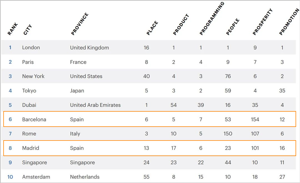The height and width of the screenshot is (183, 300).
Task: Sort by the CITY column header
Action: [27, 30]
